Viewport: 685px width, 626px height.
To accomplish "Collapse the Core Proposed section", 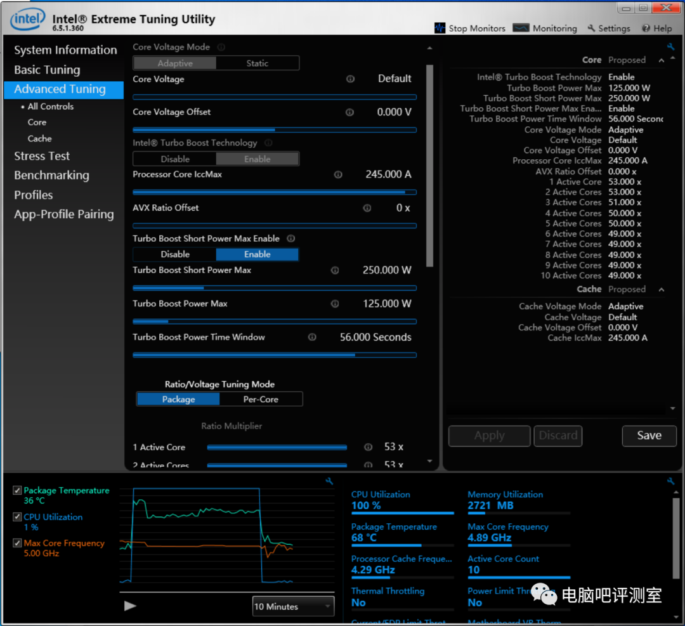I will pos(662,60).
